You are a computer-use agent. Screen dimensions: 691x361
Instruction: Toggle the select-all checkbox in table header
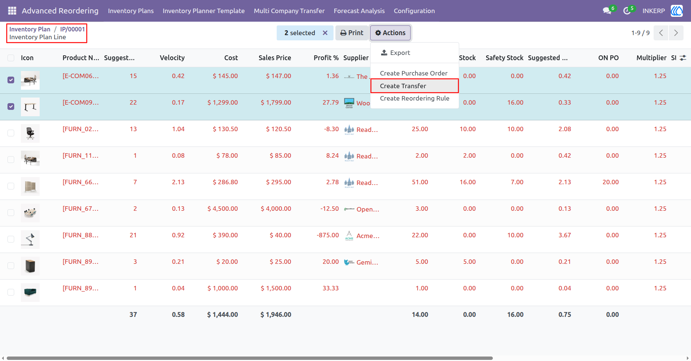pyautogui.click(x=11, y=58)
